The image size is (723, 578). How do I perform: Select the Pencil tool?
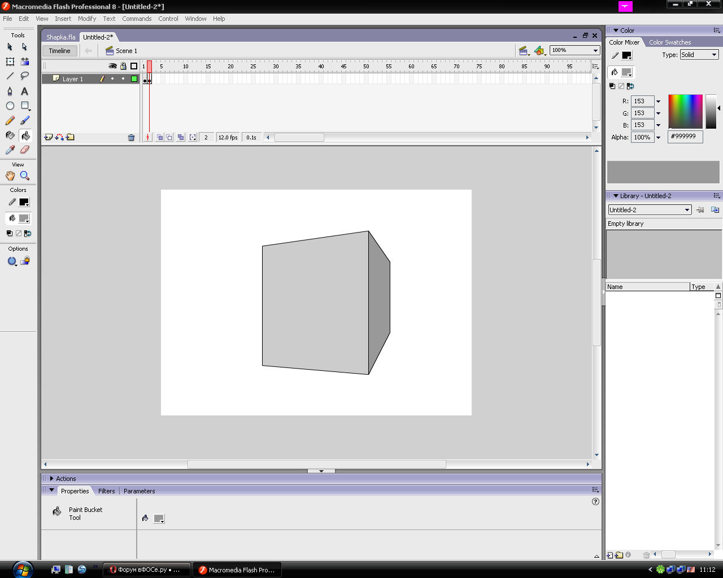tap(10, 120)
